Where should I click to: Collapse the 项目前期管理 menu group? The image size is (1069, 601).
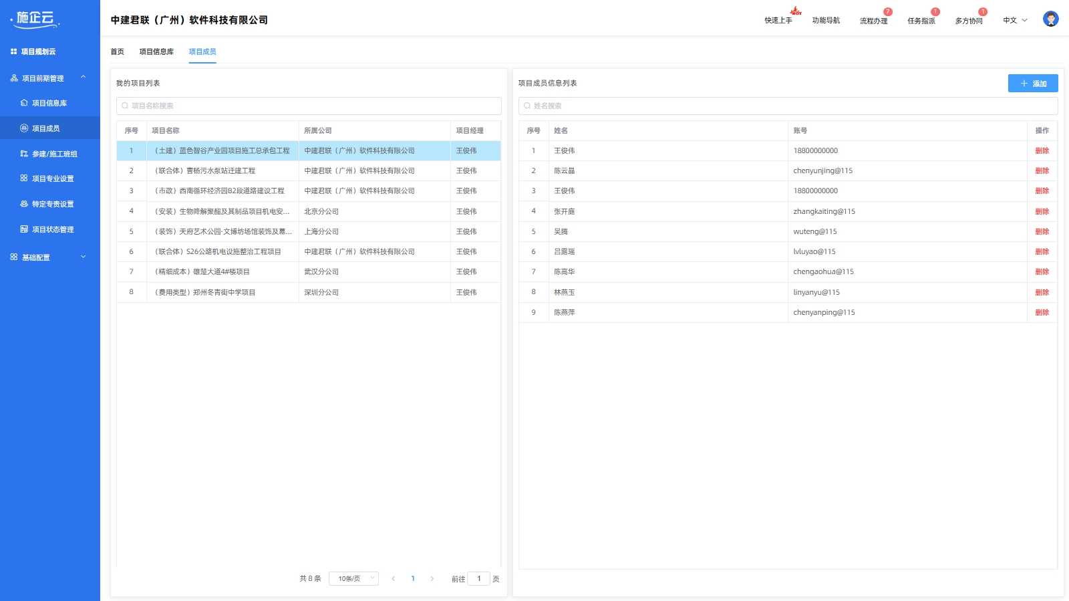[x=84, y=78]
